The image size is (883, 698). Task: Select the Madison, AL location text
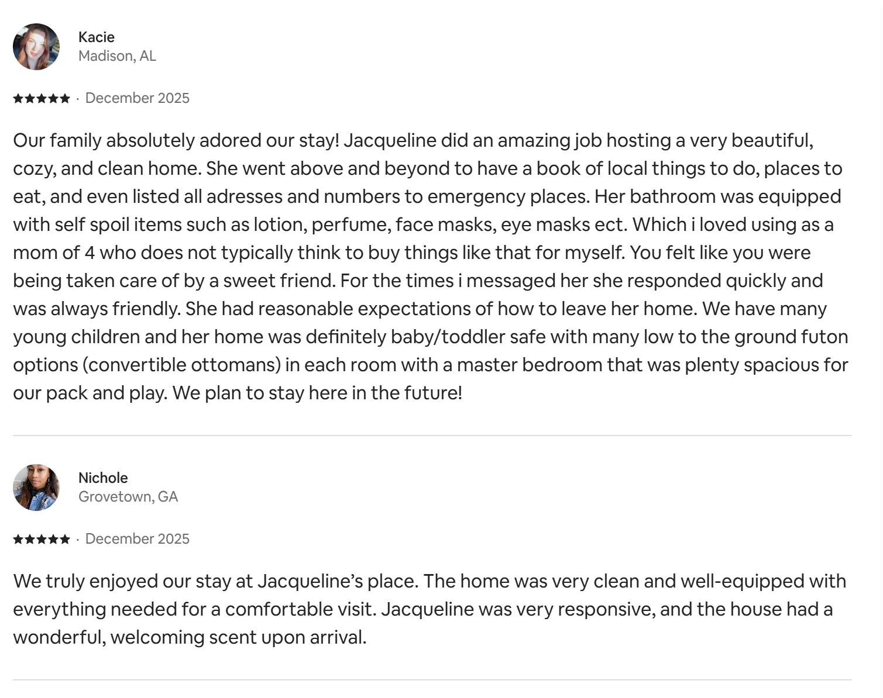[117, 56]
